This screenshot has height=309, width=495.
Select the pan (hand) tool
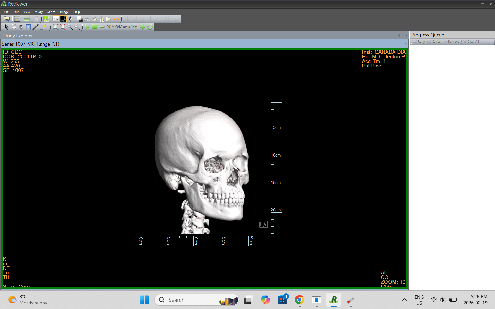tap(14, 27)
